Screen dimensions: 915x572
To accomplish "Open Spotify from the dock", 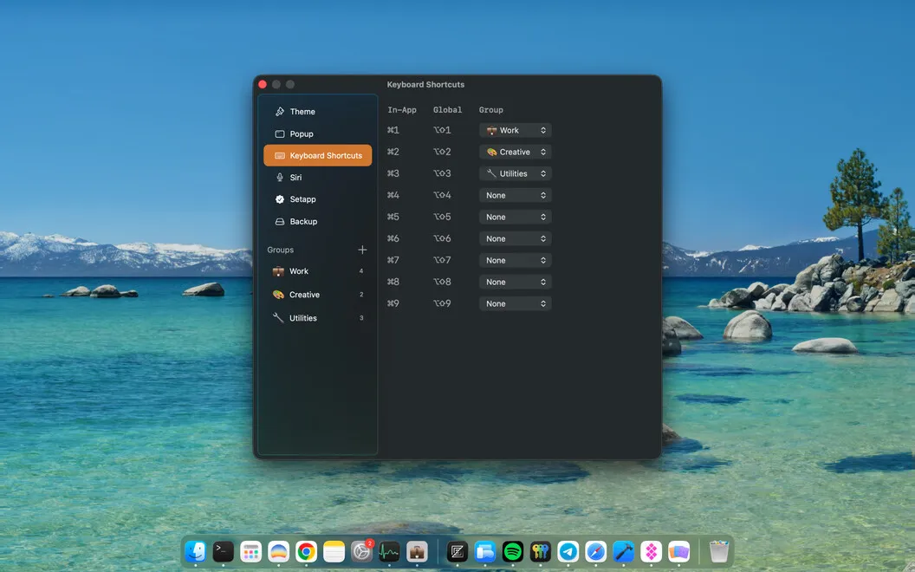I will coord(513,551).
